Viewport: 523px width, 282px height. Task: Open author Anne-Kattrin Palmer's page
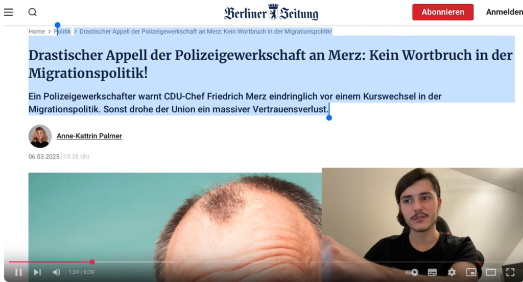(x=89, y=136)
